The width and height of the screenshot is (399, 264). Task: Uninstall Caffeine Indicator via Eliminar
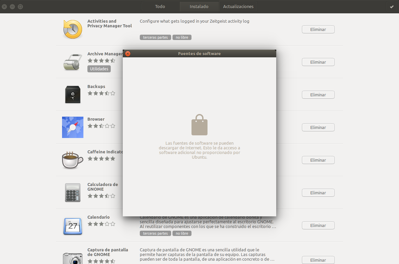tap(318, 160)
